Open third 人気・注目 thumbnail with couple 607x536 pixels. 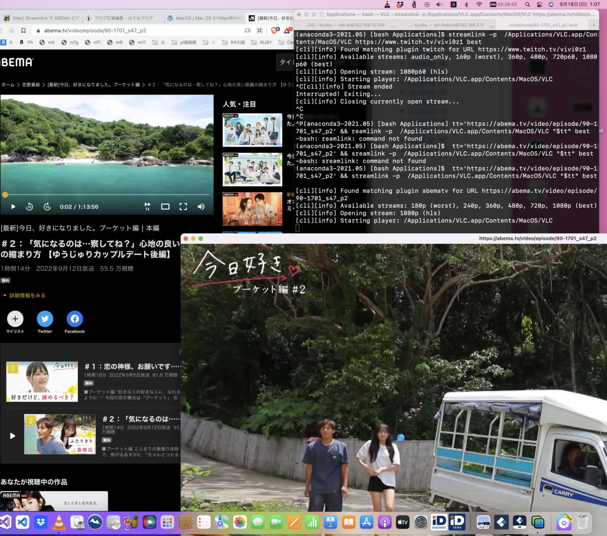(x=252, y=209)
